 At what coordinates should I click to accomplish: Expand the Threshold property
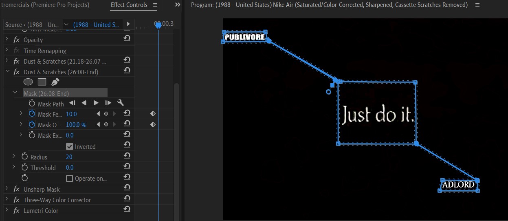click(x=14, y=167)
